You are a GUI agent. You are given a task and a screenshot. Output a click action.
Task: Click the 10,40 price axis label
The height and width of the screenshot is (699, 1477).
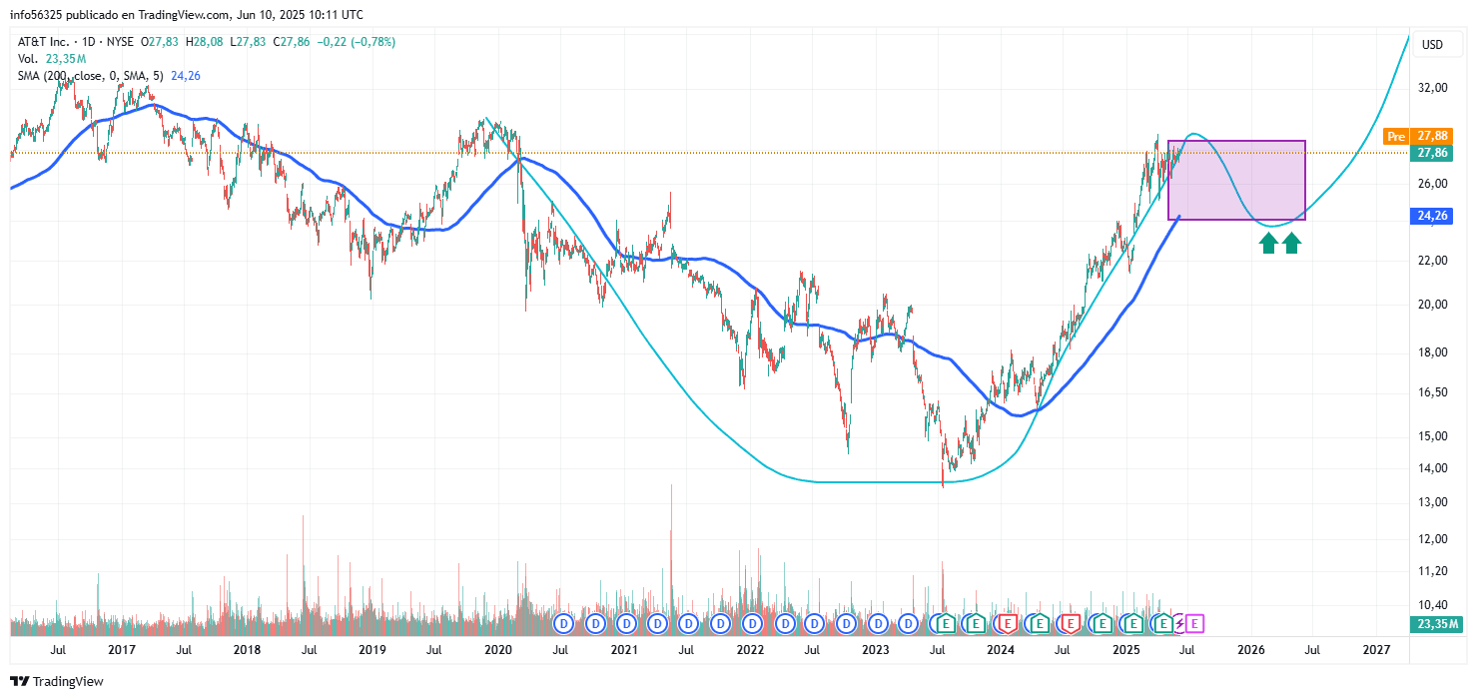pyautogui.click(x=1433, y=604)
